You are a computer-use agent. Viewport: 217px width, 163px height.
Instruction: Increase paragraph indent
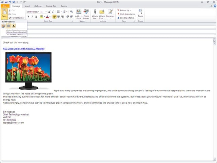72,17
